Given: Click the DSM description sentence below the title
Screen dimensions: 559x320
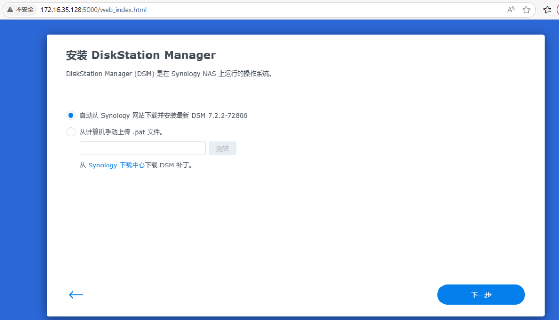Looking at the screenshot, I should click(169, 74).
